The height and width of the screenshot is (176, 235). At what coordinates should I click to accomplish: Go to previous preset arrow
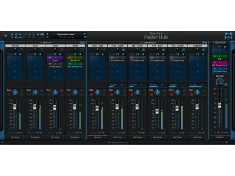(47, 34)
